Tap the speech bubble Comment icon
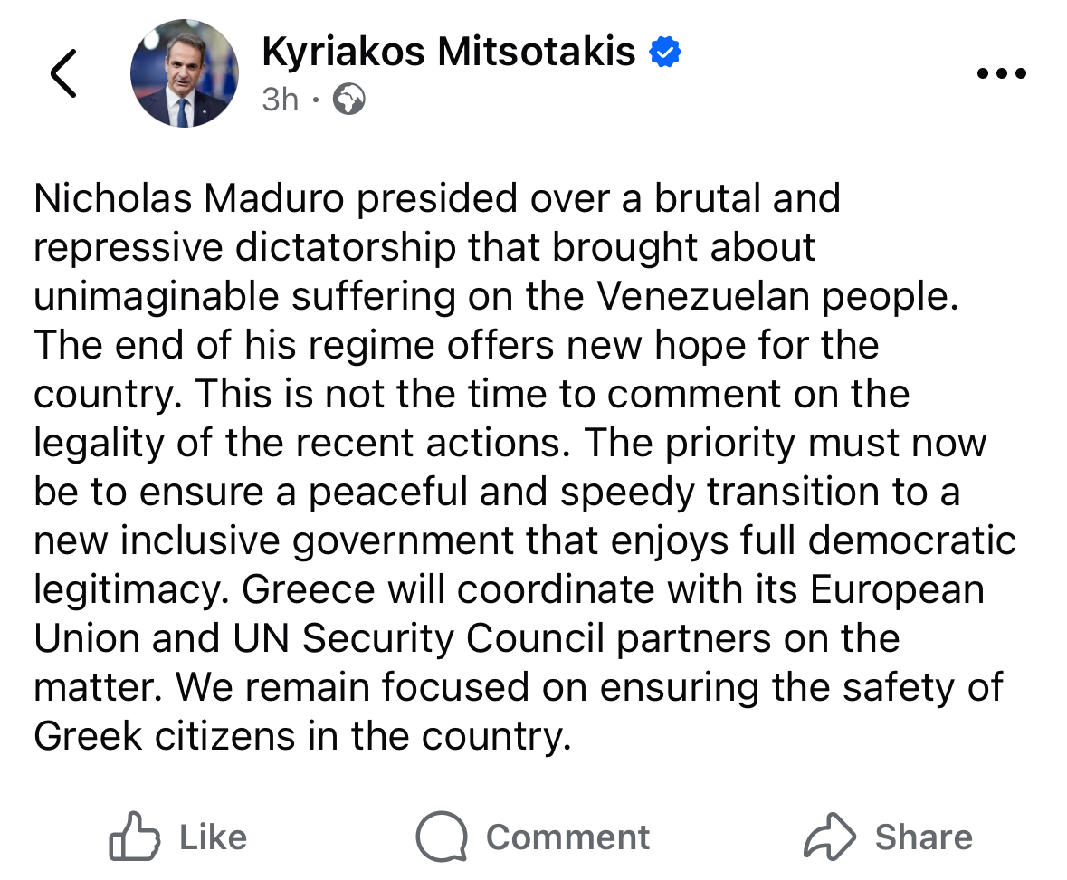The width and height of the screenshot is (1067, 880). coord(441,837)
